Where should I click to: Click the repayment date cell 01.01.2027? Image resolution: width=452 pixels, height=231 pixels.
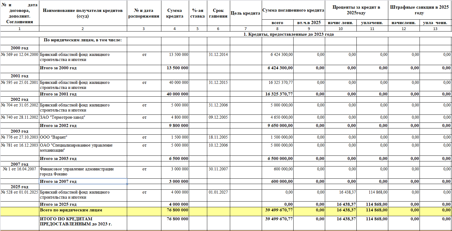coord(218,192)
